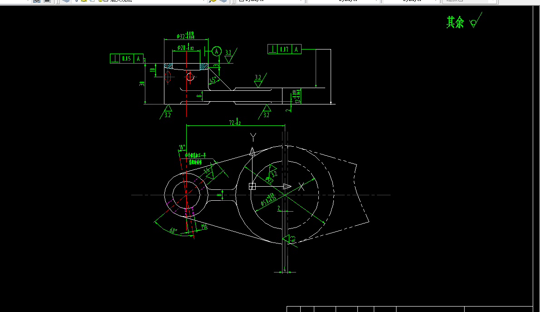Viewport: 540px width, 312px height.
Task: Select the Ø20 diameter dimension text
Action: click(186, 48)
